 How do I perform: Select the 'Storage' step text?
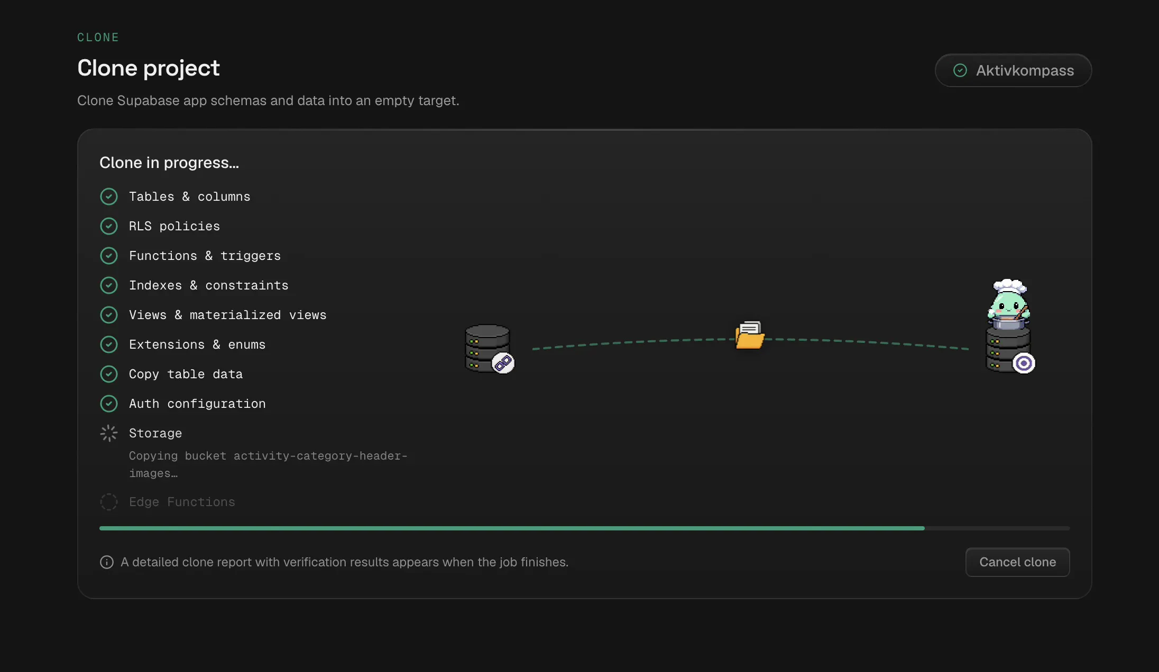[x=155, y=433]
